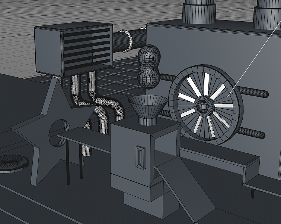
Task: Select the funnel cone mesh
Action: pos(148,110)
